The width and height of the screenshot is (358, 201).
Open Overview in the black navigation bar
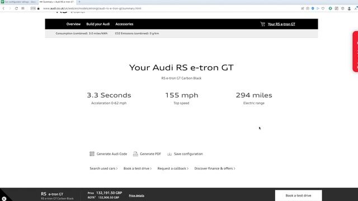pos(73,24)
